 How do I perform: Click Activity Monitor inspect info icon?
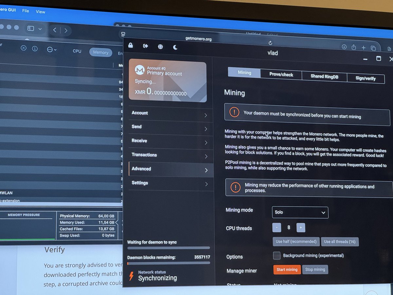tap(35, 49)
